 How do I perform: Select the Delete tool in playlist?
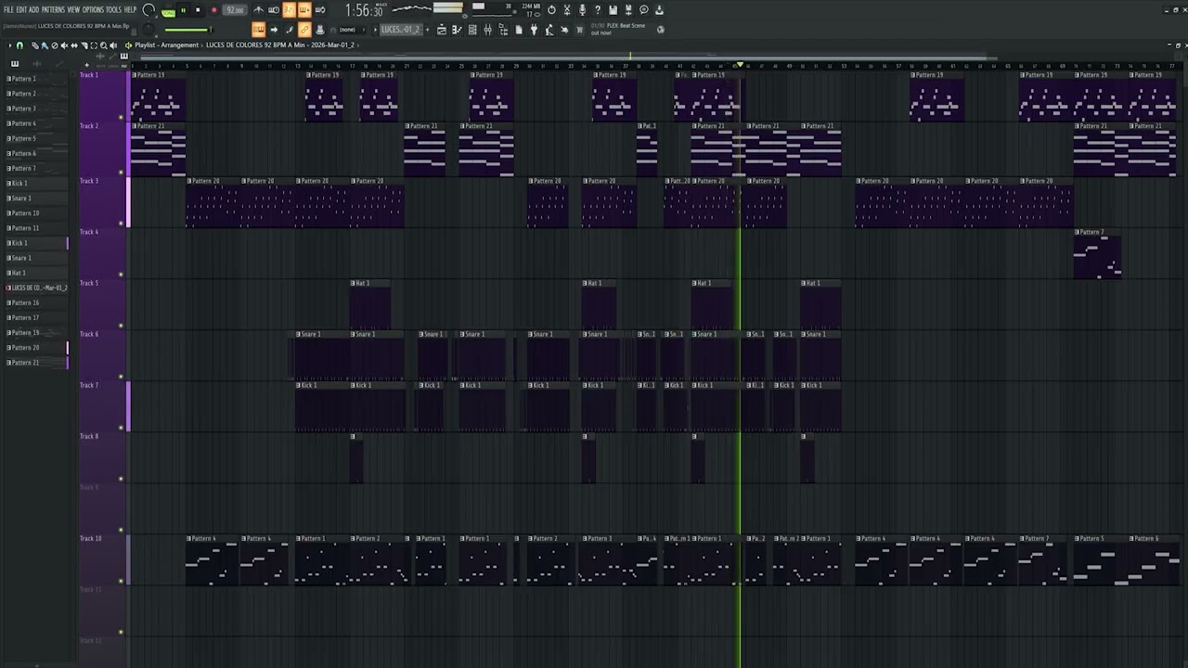(x=54, y=45)
